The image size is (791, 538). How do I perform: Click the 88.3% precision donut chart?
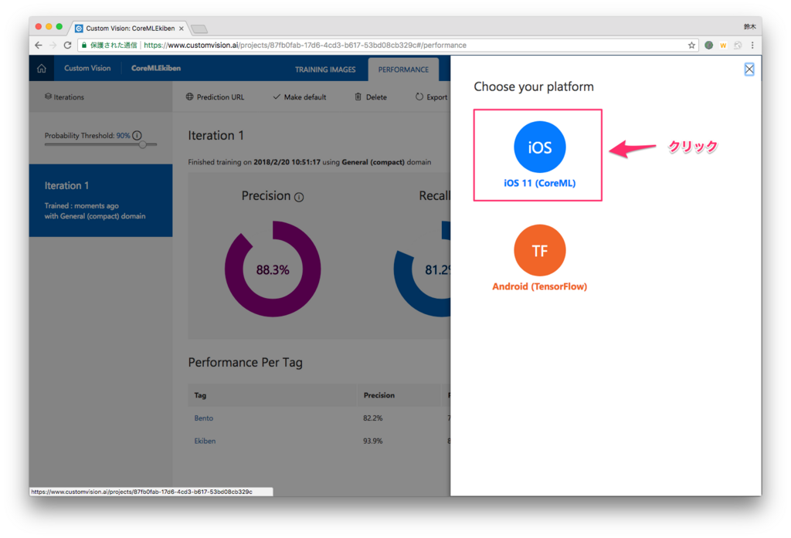click(x=273, y=269)
